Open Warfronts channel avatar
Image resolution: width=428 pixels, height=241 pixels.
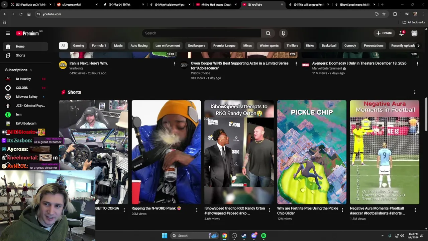[63, 65]
